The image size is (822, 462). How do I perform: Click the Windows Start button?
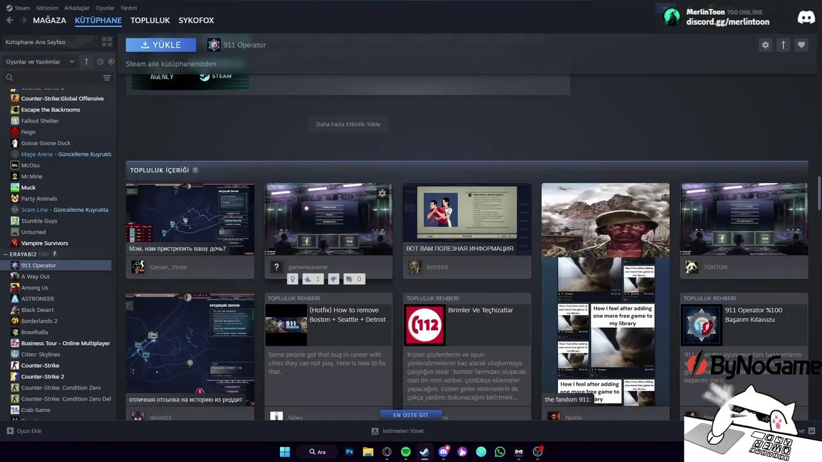point(284,452)
